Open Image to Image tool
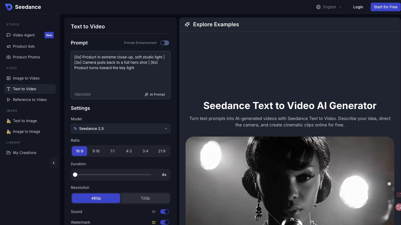The height and width of the screenshot is (225, 401). [30, 132]
